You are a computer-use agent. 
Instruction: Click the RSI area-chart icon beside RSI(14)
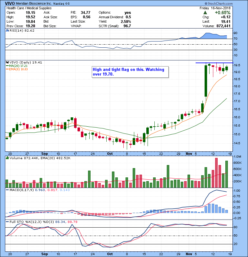click(x=7, y=30)
